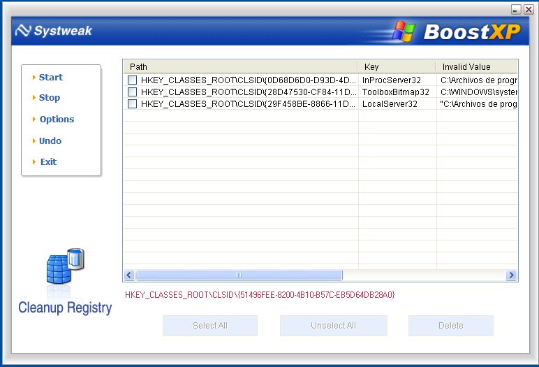This screenshot has height=367, width=539.
Task: Click the red status path {51496FEE-8200-4B10...}
Action: (260, 295)
